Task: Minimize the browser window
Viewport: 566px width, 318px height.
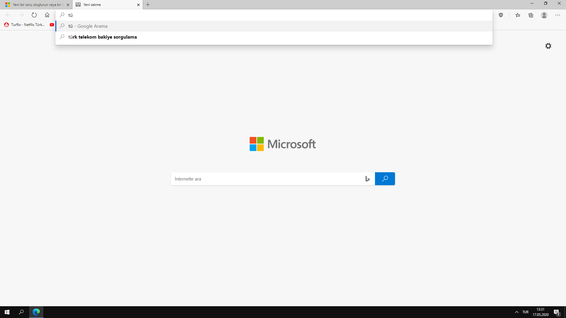Action: pos(532,4)
